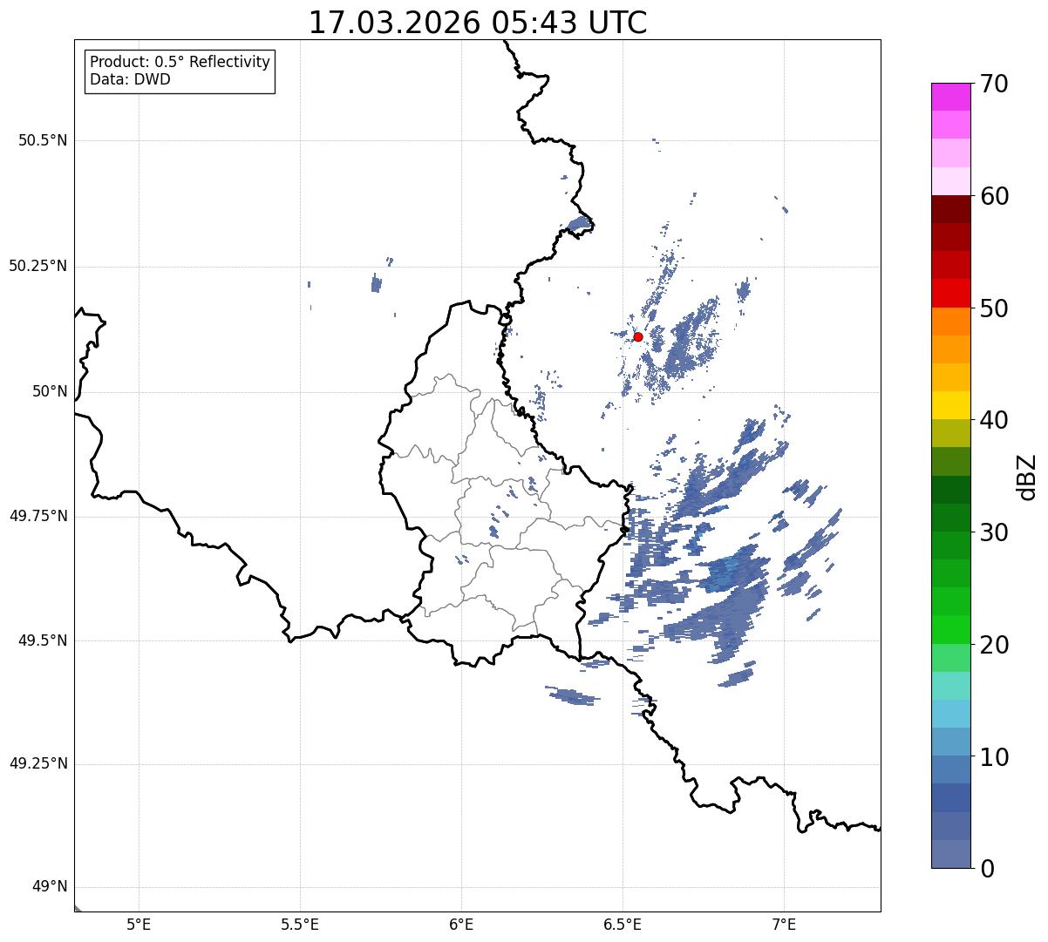Image resolution: width=1048 pixels, height=942 pixels.
Task: Click the lowest slate-blue colorbar segment at 0
Action: pyautogui.click(x=951, y=854)
